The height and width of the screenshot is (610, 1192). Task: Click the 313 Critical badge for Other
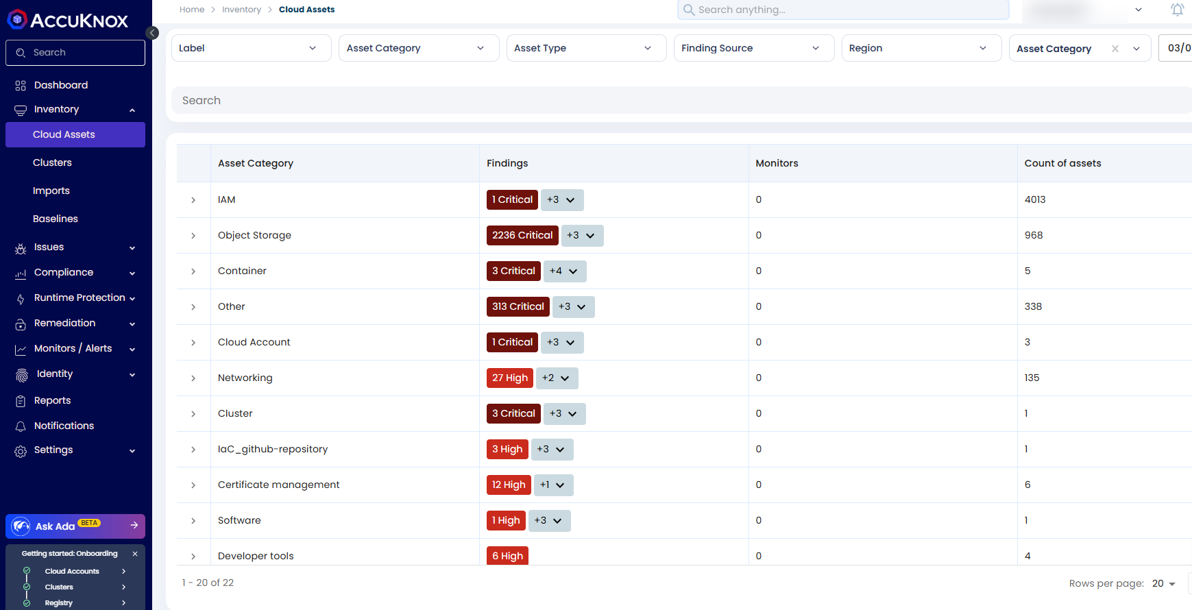[x=518, y=306]
